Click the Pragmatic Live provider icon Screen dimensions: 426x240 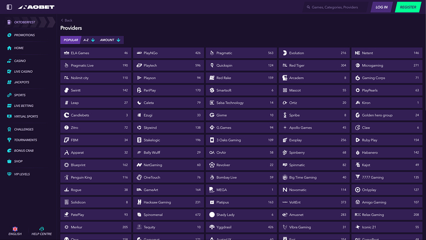click(66, 66)
